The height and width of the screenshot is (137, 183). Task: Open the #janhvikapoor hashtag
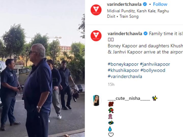155,64
